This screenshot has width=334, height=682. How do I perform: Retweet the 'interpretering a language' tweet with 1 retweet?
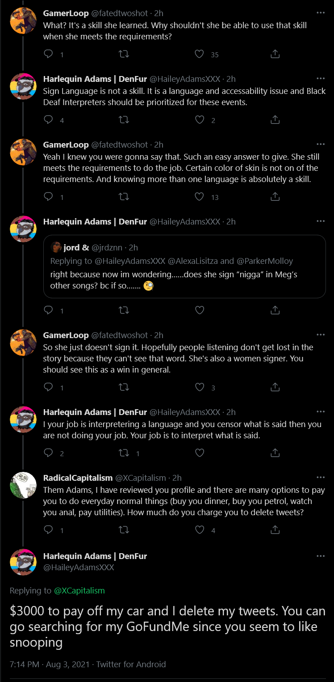tap(124, 453)
